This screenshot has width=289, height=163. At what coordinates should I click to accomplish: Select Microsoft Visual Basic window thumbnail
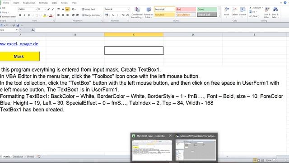point(196,148)
